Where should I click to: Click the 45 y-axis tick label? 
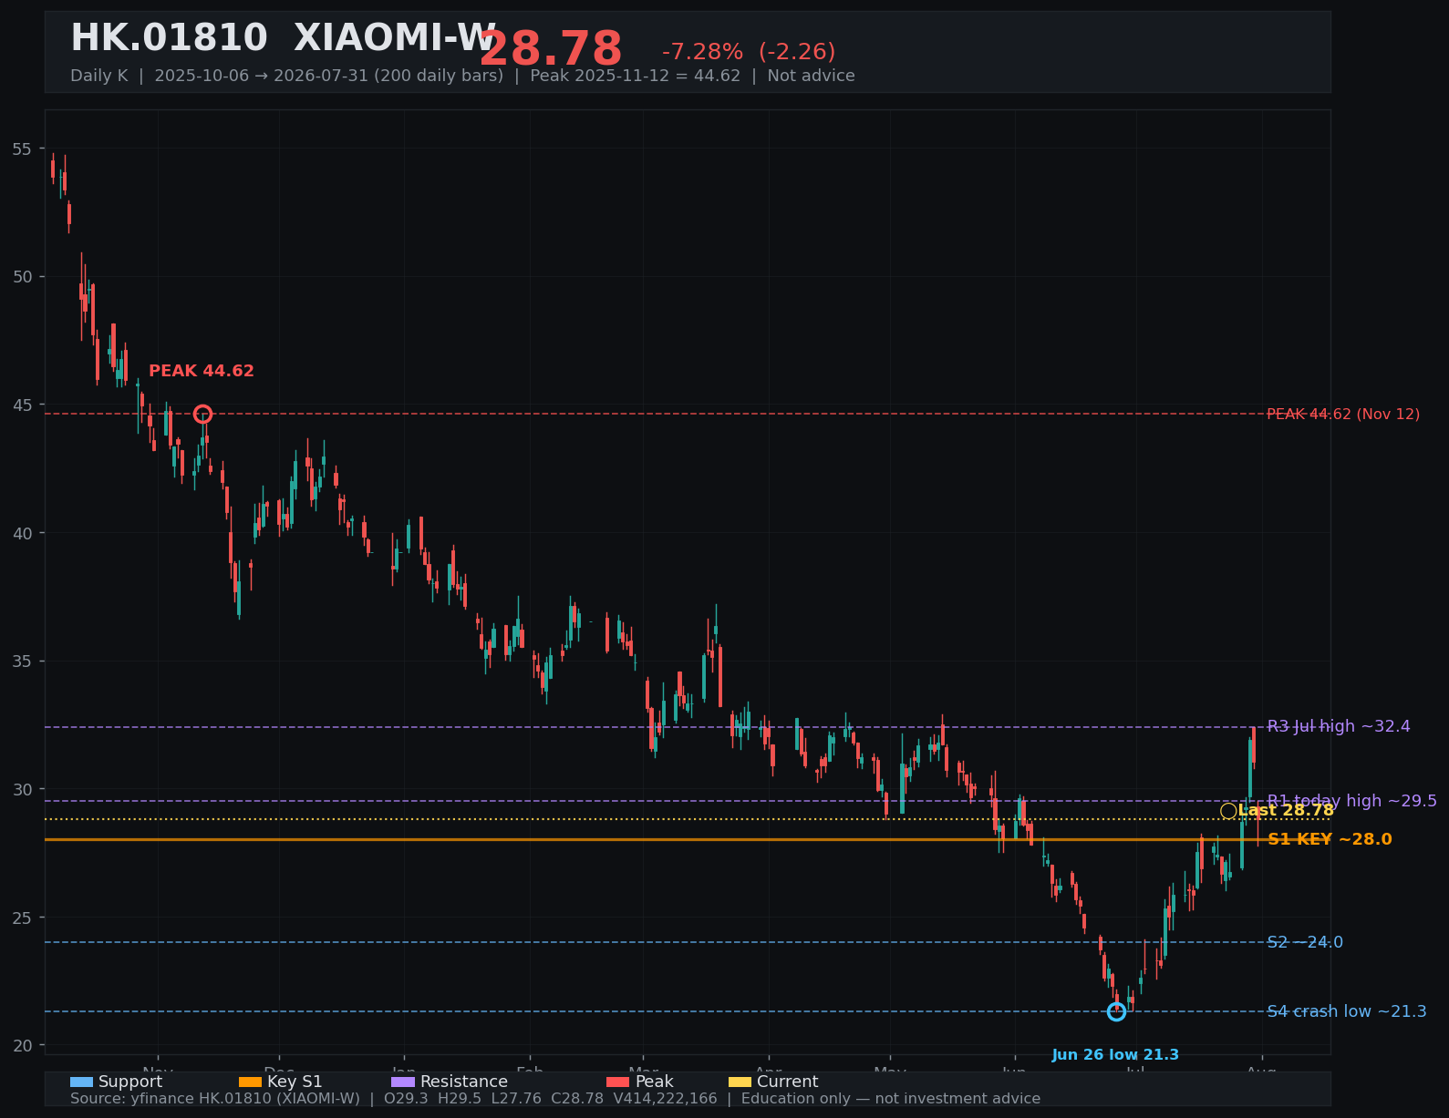[22, 405]
